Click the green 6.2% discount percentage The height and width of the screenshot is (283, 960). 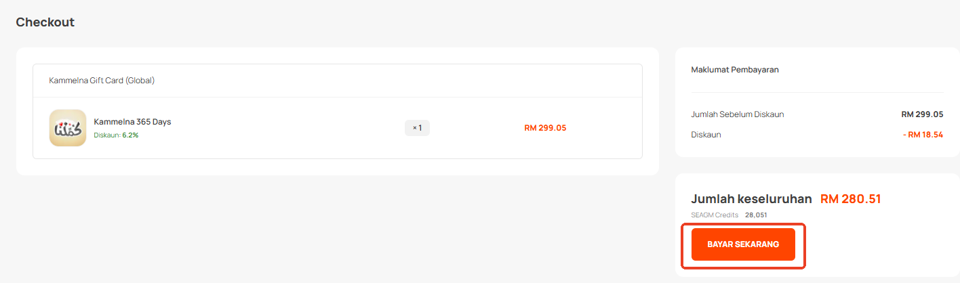point(130,135)
